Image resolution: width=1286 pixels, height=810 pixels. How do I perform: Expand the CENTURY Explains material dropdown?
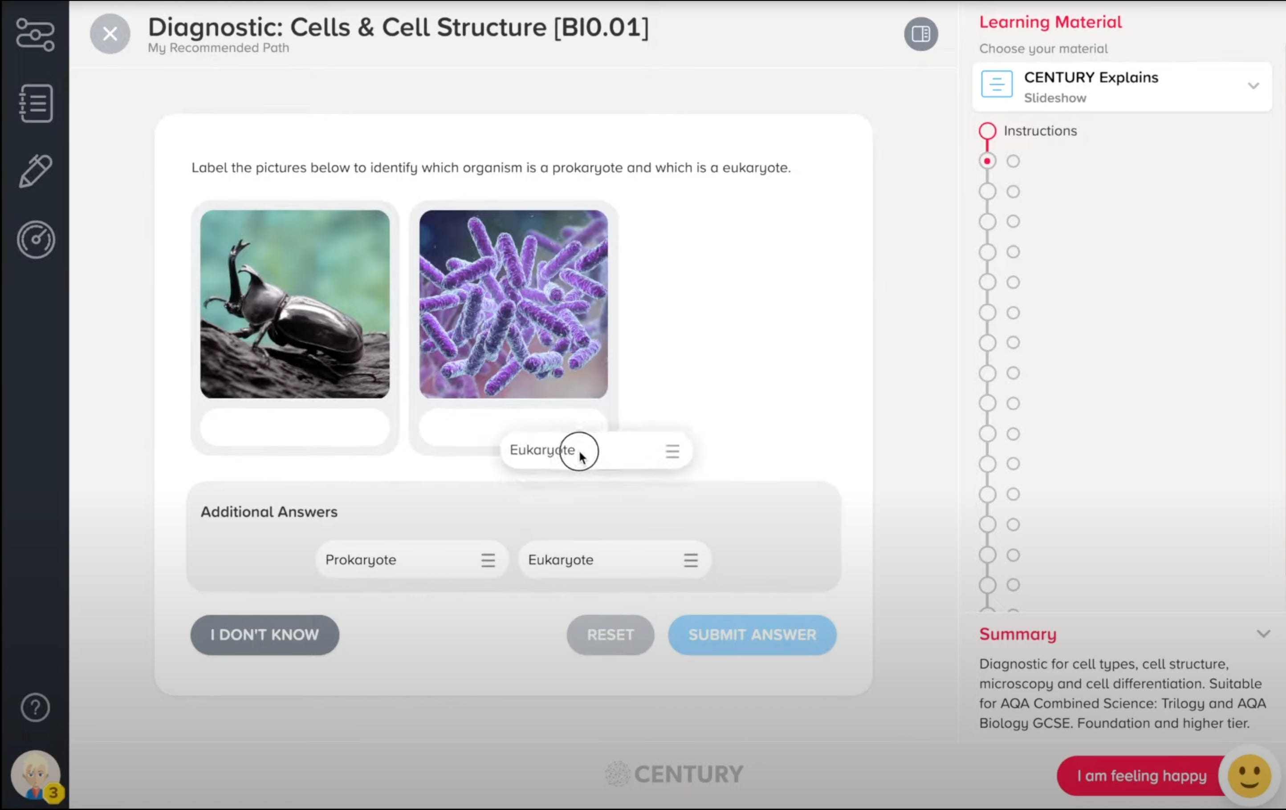pyautogui.click(x=1253, y=86)
